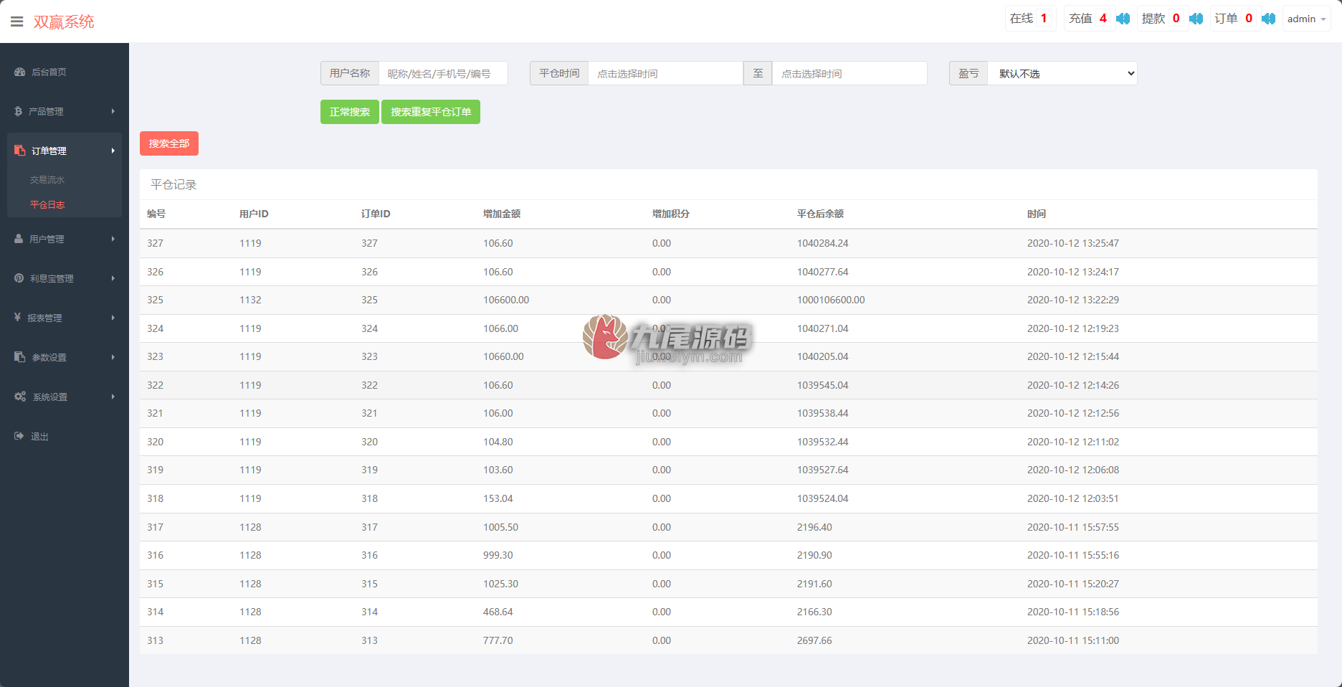Click the 正常搜索 green button
Viewport: 1342px width, 687px height.
(x=350, y=112)
